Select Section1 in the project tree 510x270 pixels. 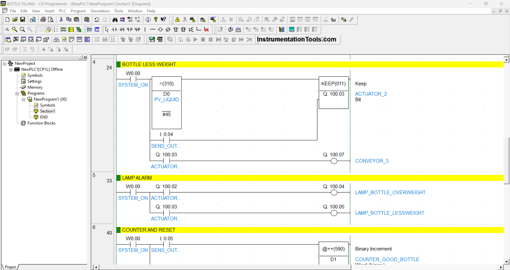[x=47, y=111]
